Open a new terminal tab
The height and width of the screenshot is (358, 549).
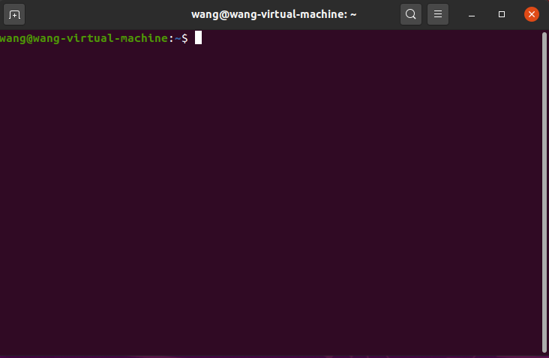pyautogui.click(x=14, y=15)
